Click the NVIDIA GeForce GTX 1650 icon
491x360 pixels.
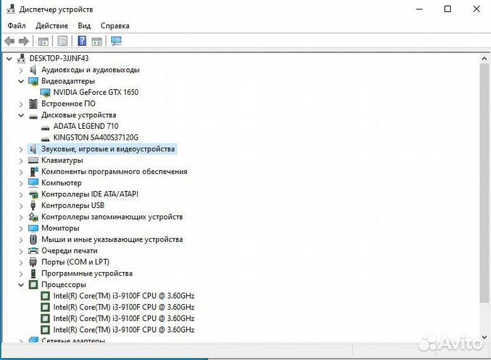(46, 92)
